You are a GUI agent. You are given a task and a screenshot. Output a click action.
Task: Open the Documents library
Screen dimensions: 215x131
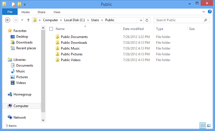pyautogui.click(x=25, y=65)
